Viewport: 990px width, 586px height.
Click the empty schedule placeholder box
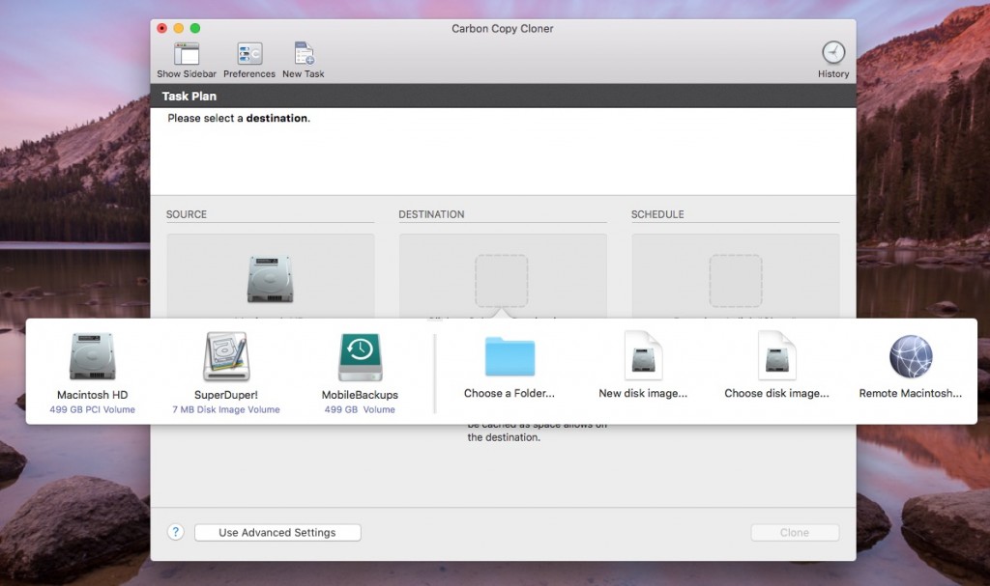tap(736, 281)
